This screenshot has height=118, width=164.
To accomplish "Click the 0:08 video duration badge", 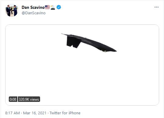I will pos(13,99).
